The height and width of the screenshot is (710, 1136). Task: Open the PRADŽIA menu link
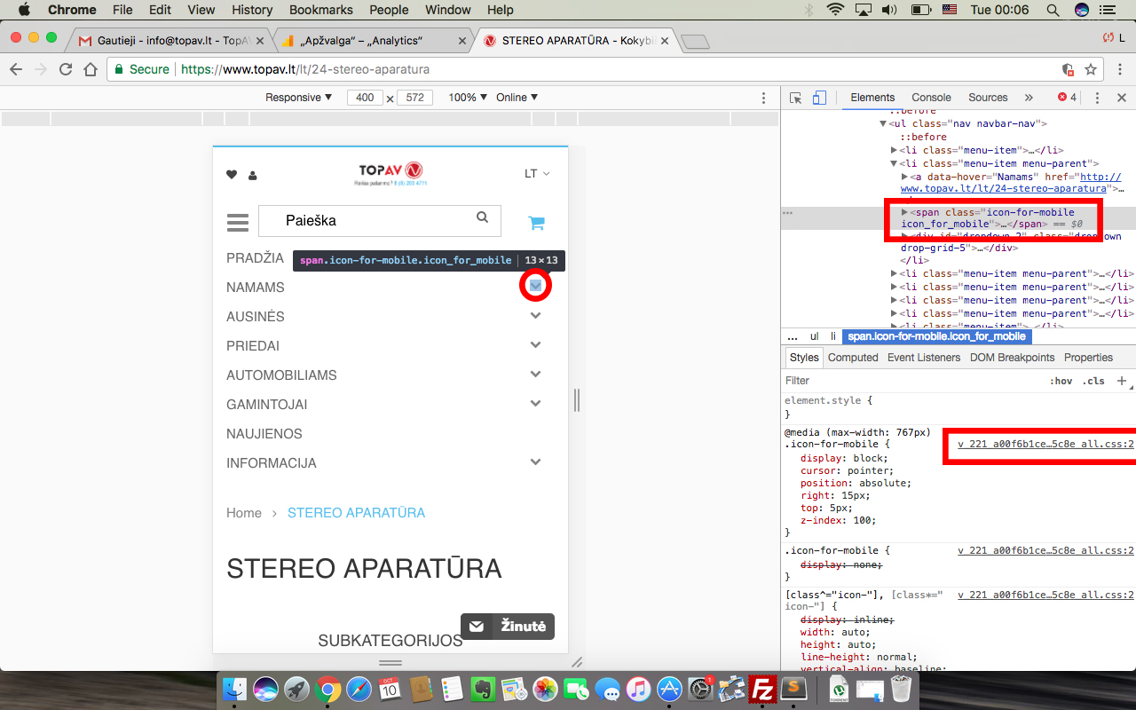tap(255, 258)
